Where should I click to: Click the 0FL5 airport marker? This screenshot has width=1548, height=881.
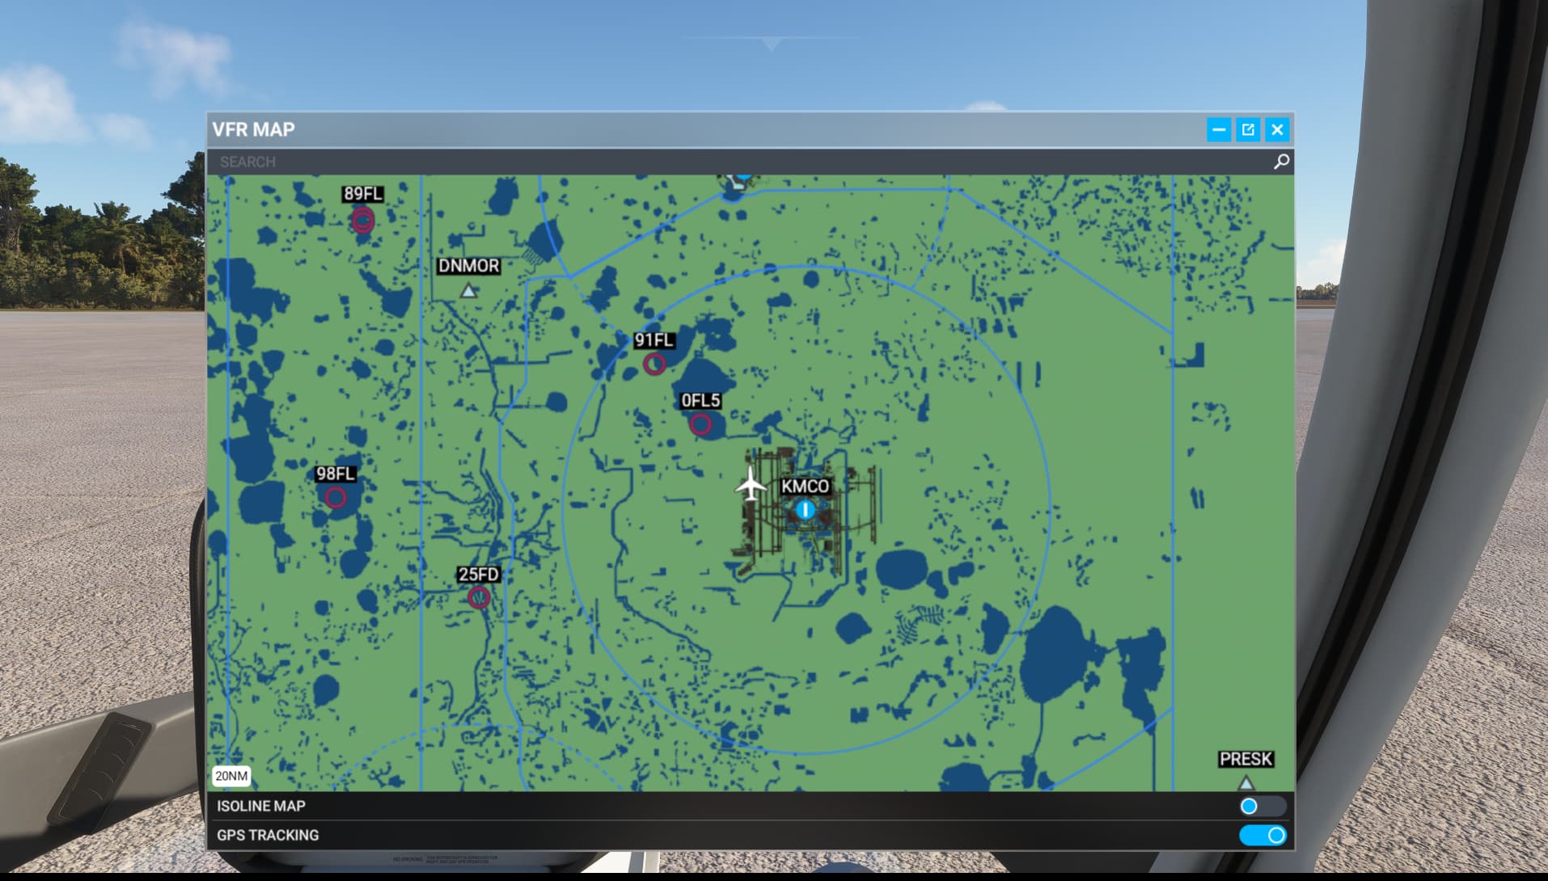coord(700,424)
